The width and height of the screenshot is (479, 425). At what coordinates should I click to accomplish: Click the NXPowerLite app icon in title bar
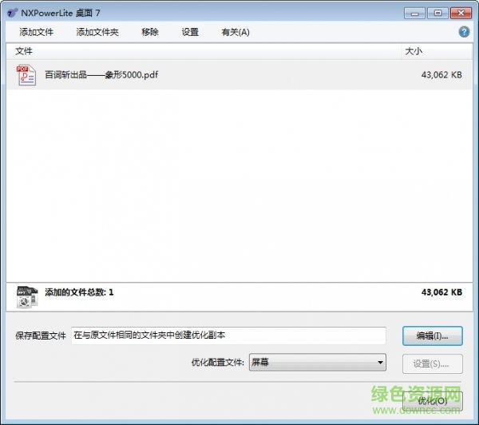(x=12, y=13)
